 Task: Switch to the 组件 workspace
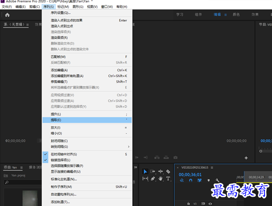point(198,15)
